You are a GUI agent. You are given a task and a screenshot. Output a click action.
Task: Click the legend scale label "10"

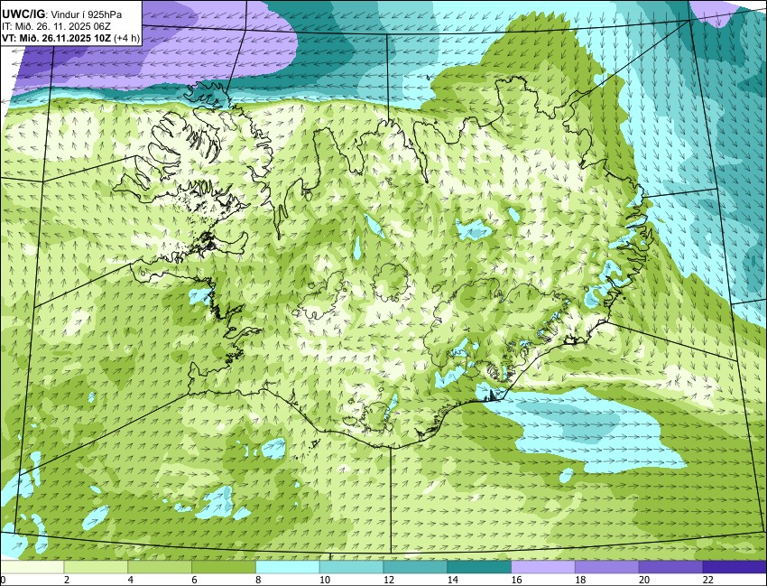click(x=324, y=580)
